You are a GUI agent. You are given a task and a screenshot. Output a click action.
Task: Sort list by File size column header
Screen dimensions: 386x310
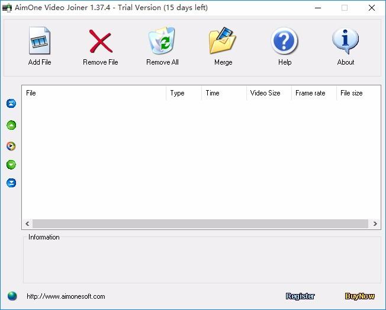pyautogui.click(x=359, y=93)
